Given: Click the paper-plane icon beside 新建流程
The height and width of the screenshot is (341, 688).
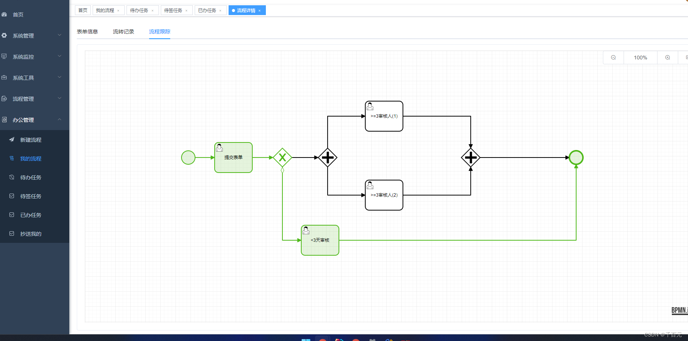Looking at the screenshot, I should click(12, 139).
